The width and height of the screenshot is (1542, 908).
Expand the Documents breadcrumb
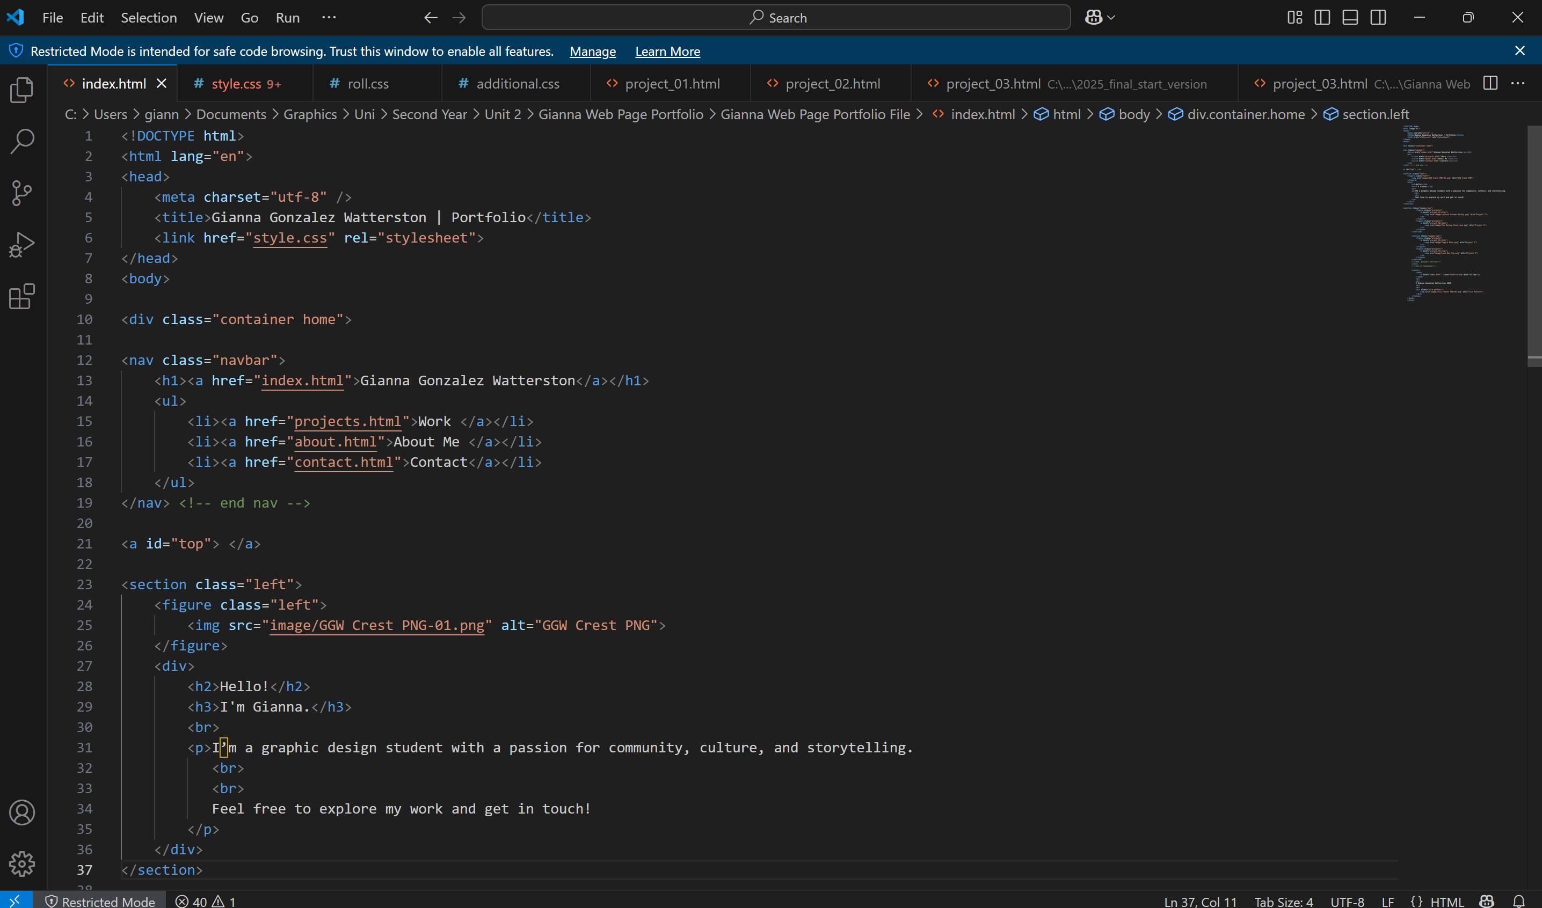pos(231,114)
